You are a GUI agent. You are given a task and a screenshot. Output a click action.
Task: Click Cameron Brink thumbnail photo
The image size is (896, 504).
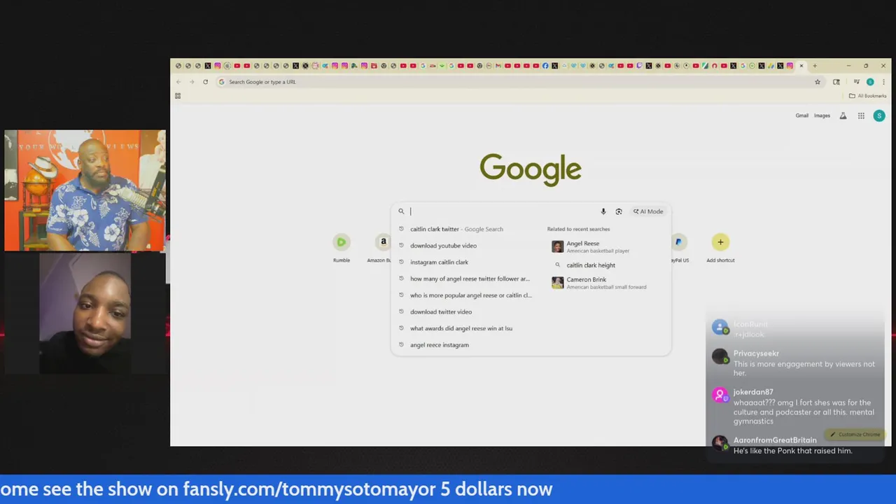(x=557, y=283)
